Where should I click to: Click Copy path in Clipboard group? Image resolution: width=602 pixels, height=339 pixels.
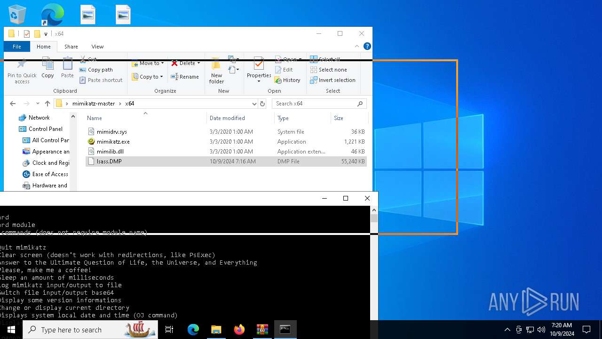(96, 70)
